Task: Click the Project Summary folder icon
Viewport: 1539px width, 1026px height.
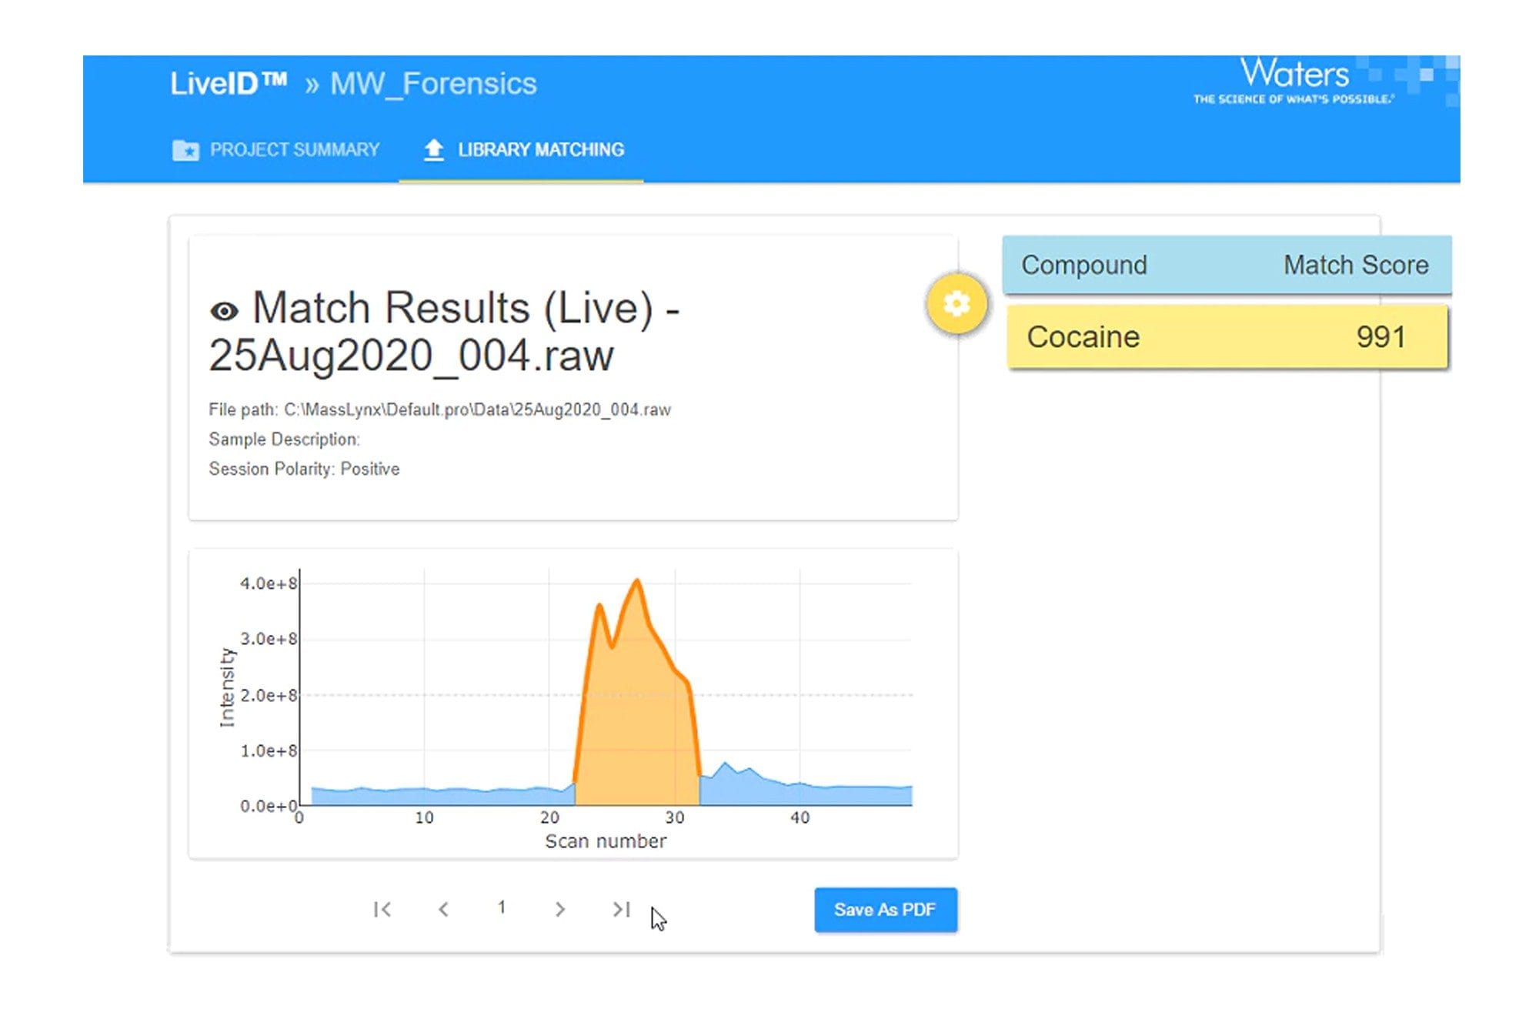Action: pyautogui.click(x=185, y=149)
